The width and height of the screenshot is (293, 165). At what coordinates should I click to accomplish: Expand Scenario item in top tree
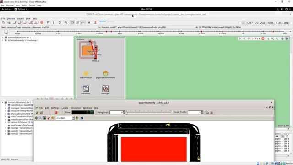[3, 38]
